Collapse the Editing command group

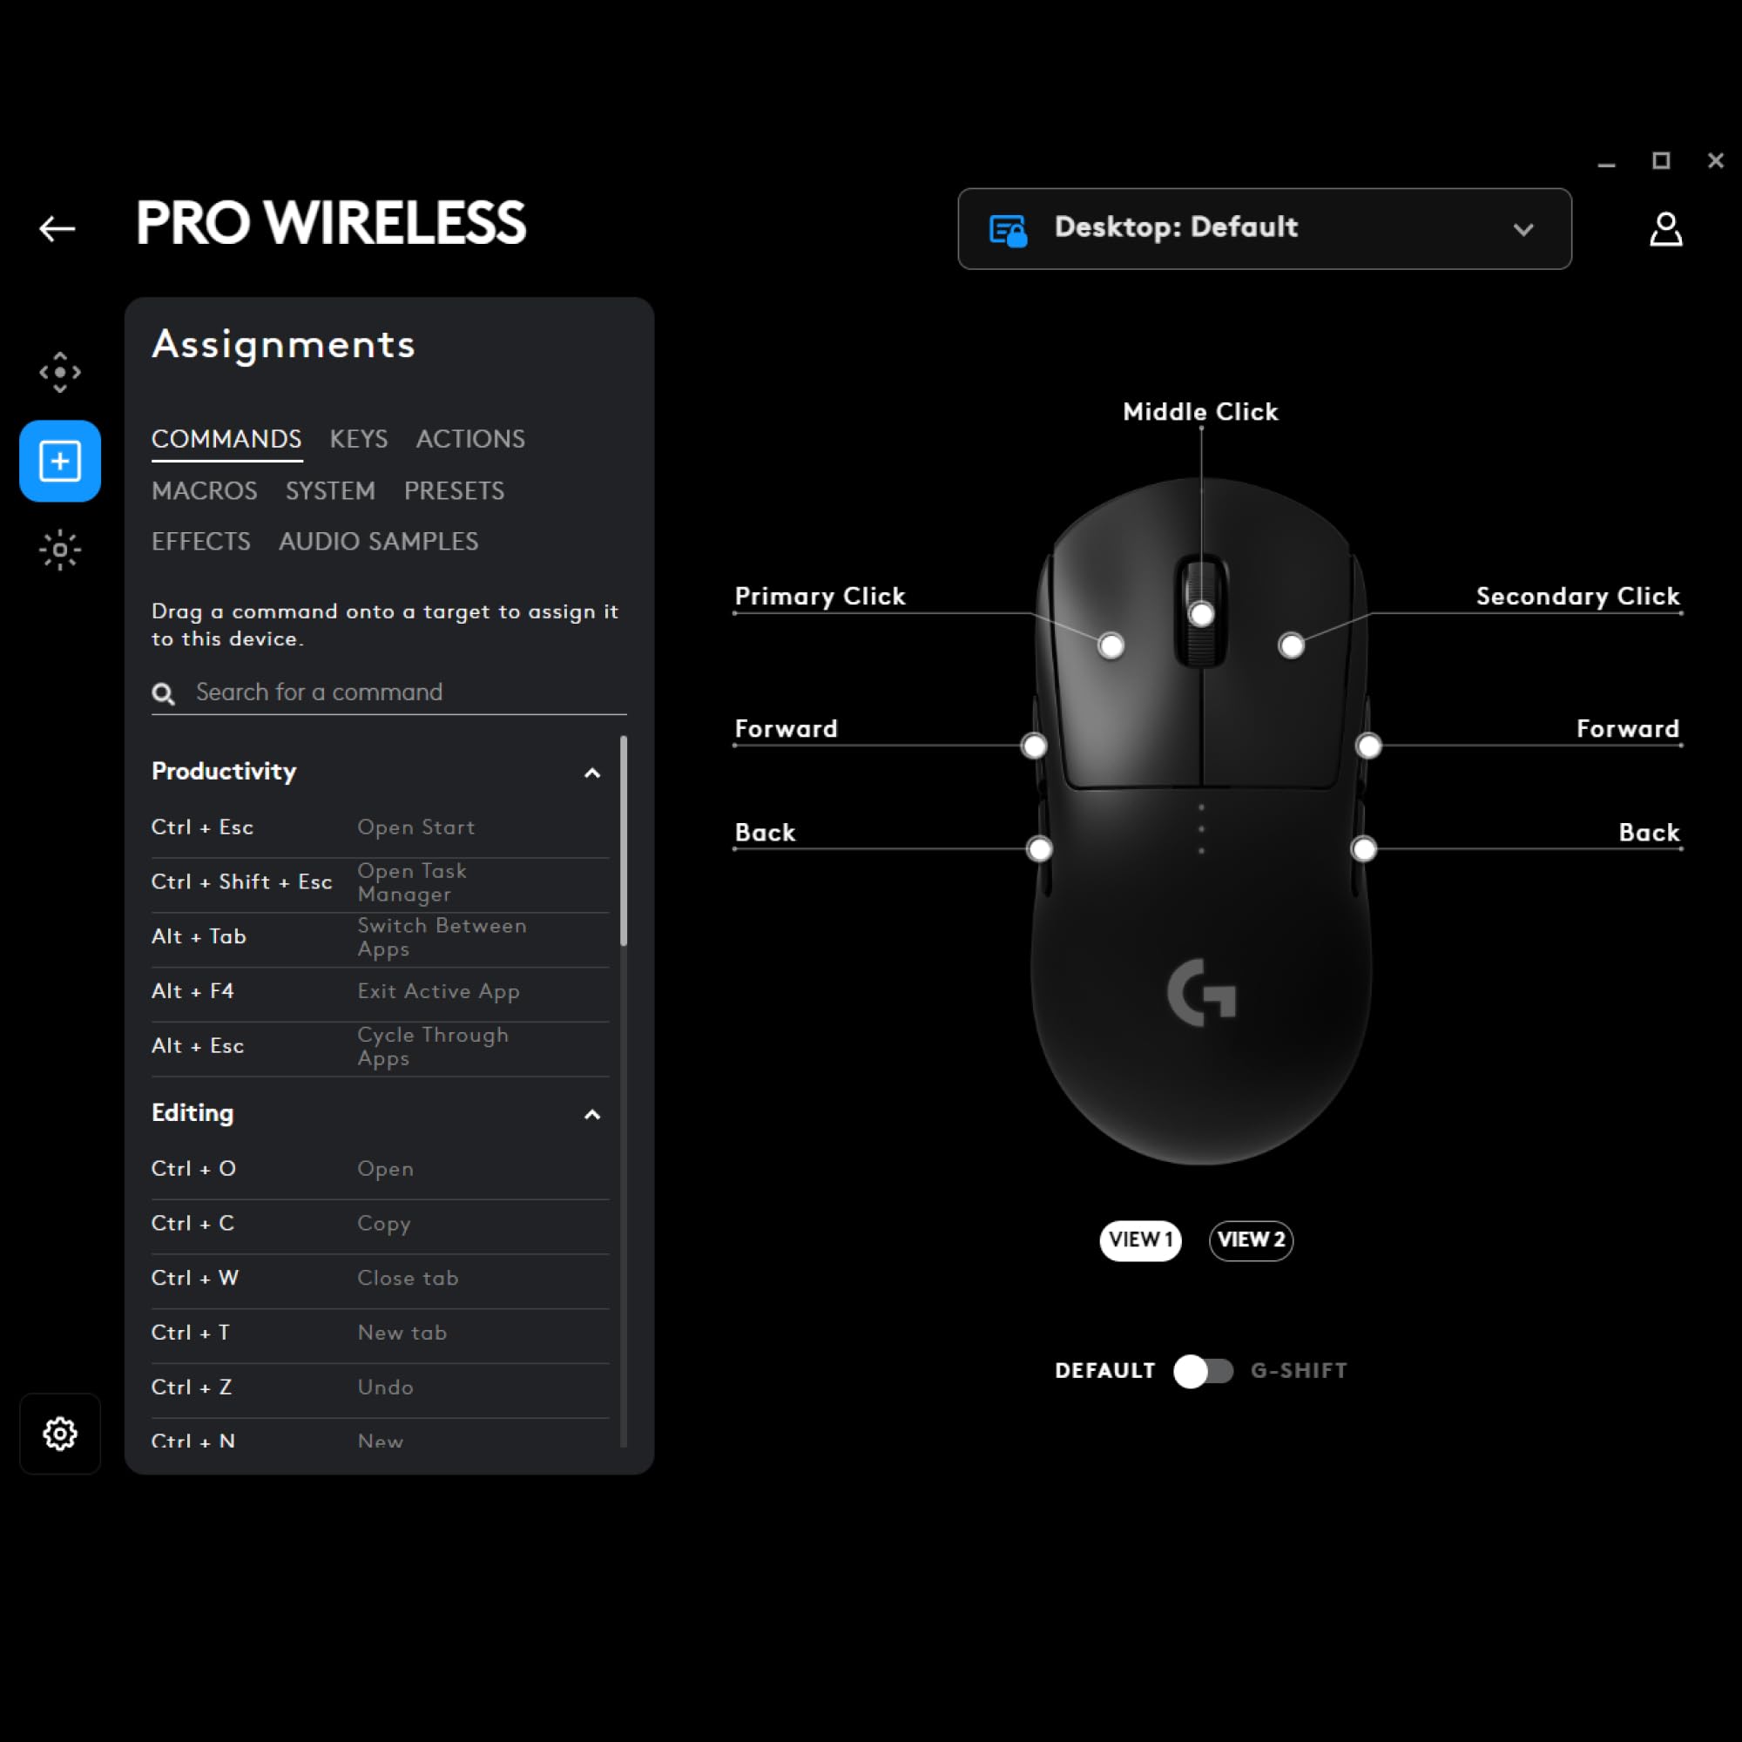[x=591, y=1113]
